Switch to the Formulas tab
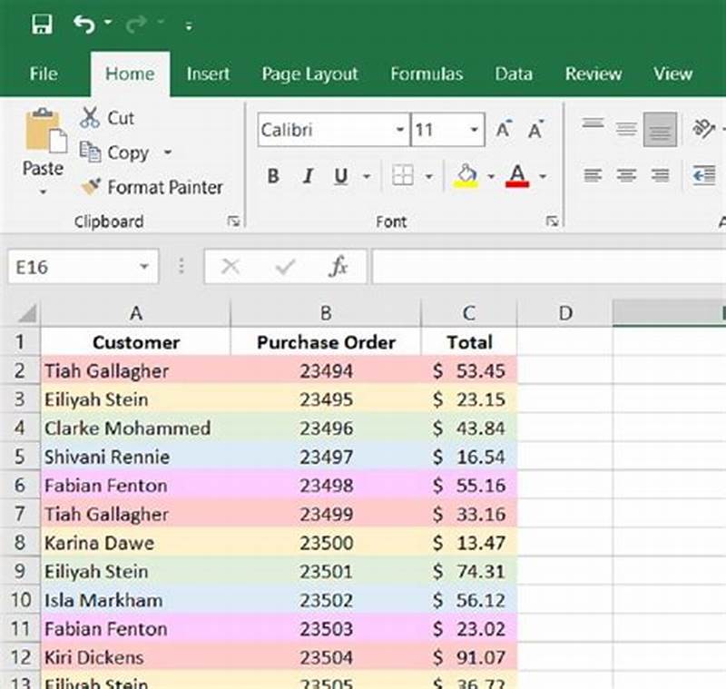 tap(427, 74)
